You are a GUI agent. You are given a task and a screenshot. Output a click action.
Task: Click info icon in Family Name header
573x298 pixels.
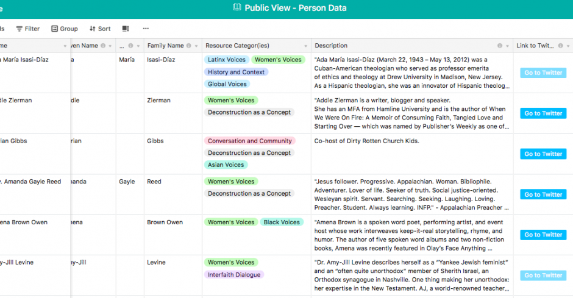188,46
